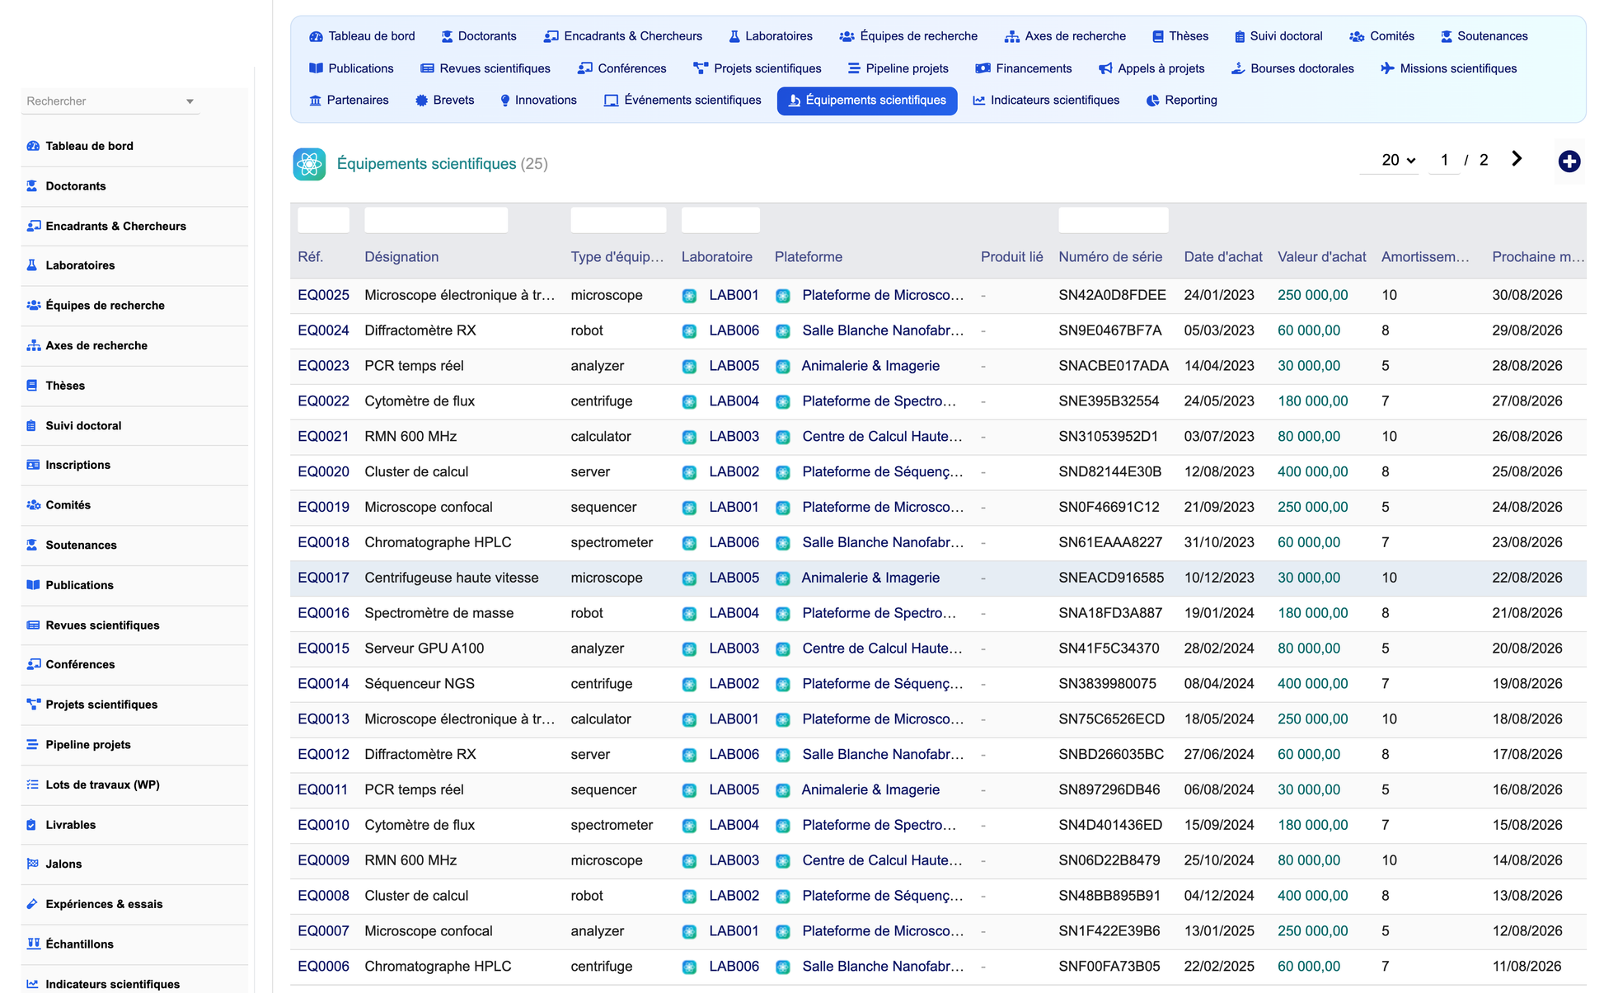Select the Indicateurs scientifiques top tab
This screenshot has height=993, width=1604.
point(1046,101)
